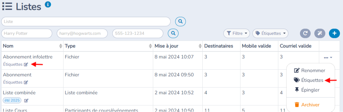Open three-dots menu for Abonnement infolettre row
The image size is (343, 112).
coord(328,58)
